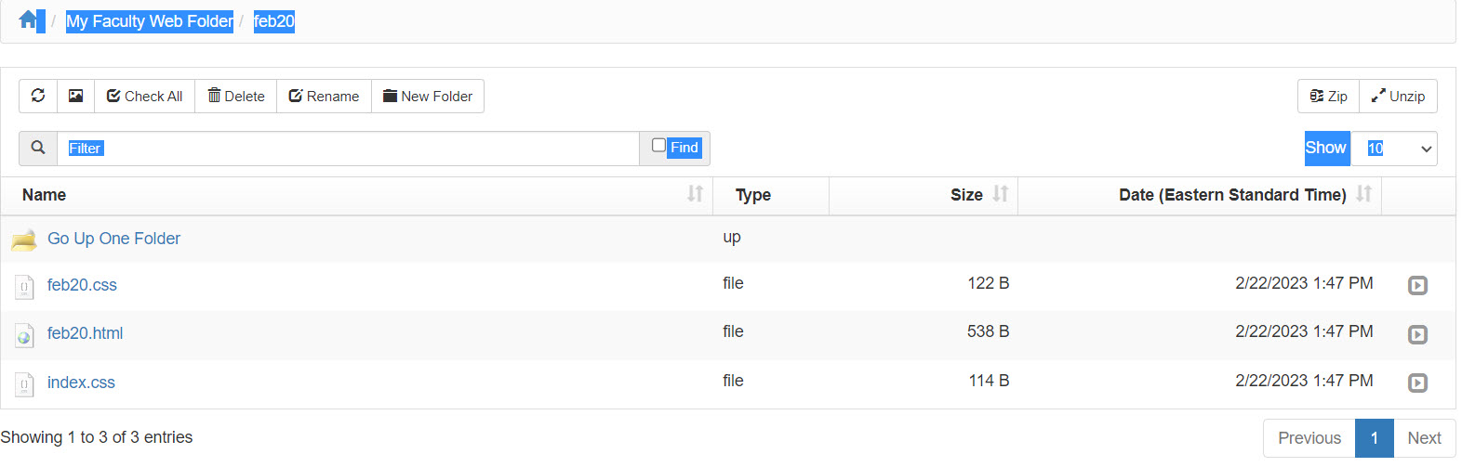Click the play arrow icon for index.css
The height and width of the screenshot is (467, 1462).
point(1417,383)
